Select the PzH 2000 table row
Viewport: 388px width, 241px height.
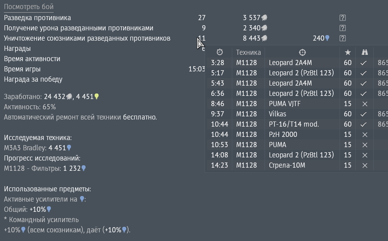click(x=297, y=135)
